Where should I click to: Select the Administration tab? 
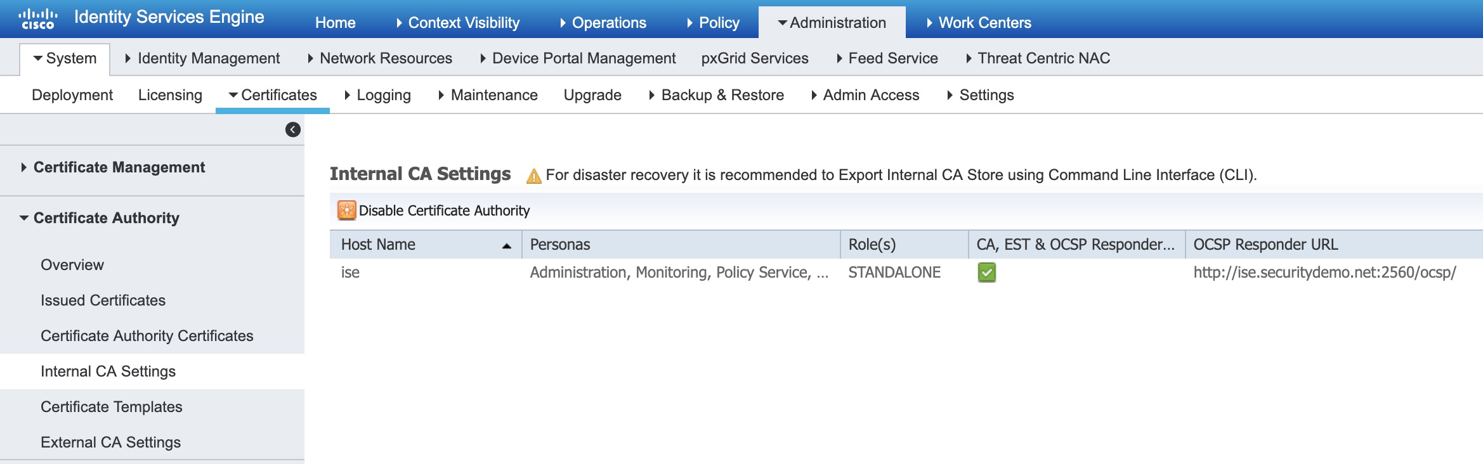(832, 23)
